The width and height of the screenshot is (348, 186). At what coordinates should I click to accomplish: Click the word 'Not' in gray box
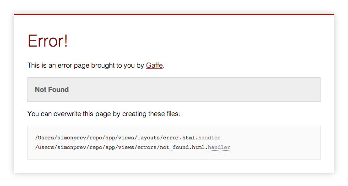[x=41, y=90]
